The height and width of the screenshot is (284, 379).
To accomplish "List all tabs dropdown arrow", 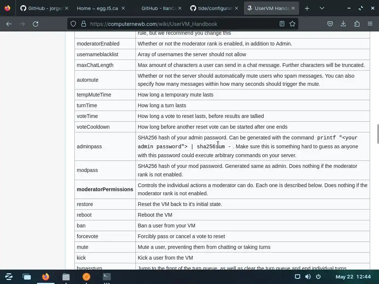I will pos(322,8).
